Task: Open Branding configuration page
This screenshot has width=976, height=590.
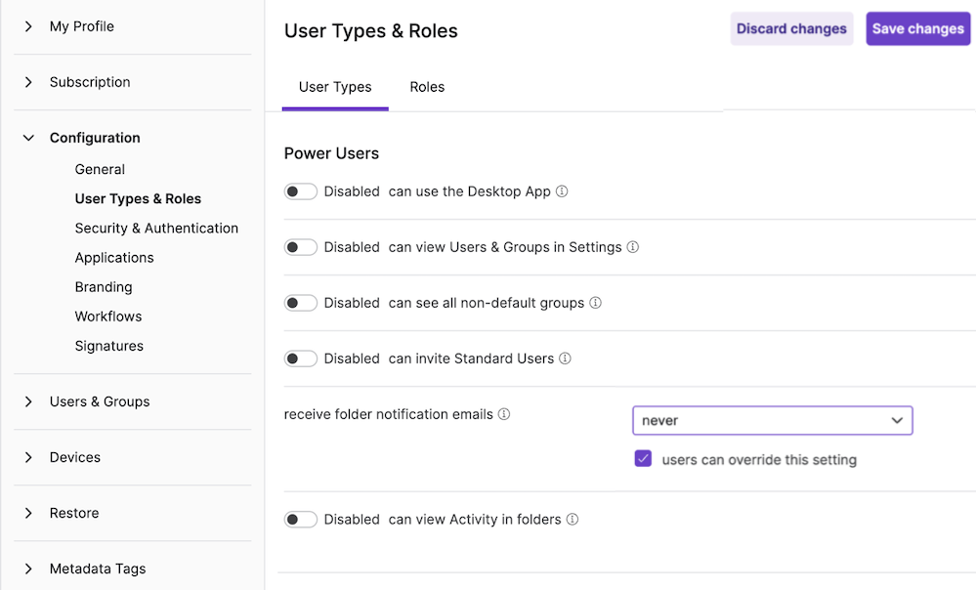Action: coord(104,287)
